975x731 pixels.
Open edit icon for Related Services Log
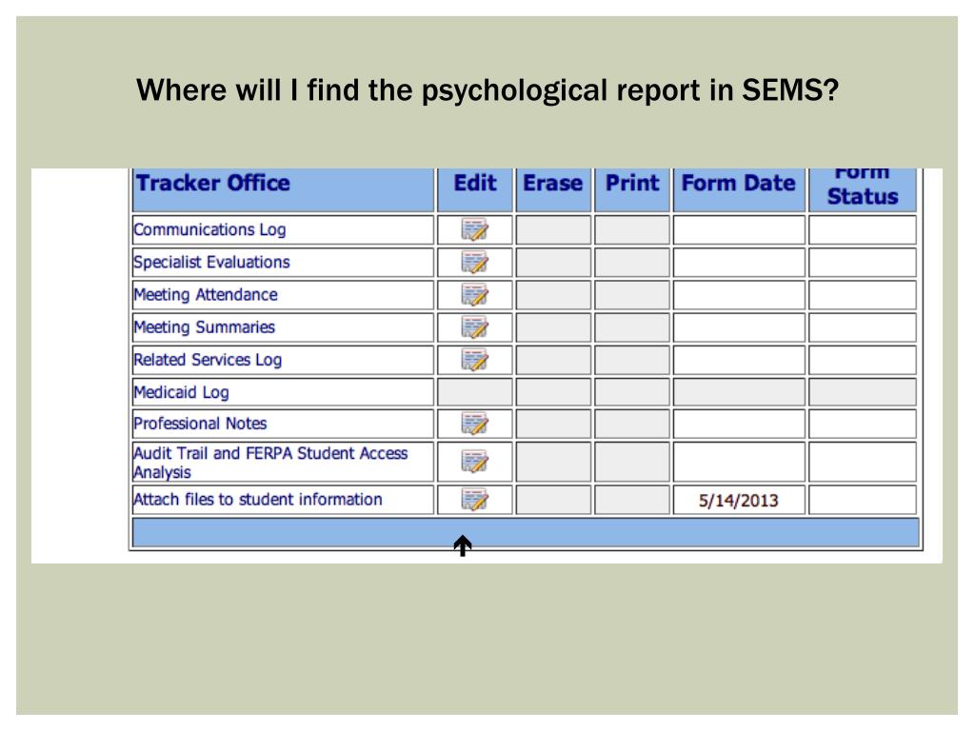[474, 359]
